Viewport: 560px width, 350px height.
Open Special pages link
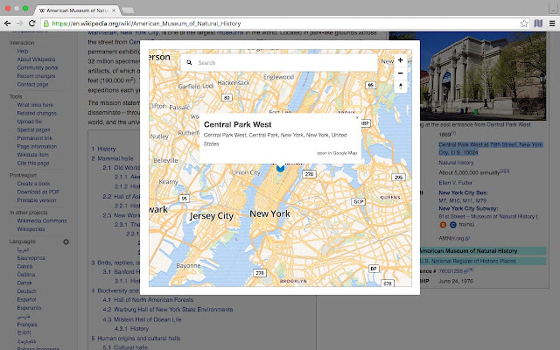(33, 130)
